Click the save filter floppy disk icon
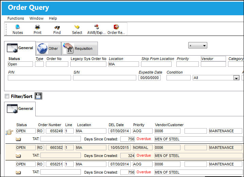This screenshot has height=177, width=244. click(x=38, y=96)
